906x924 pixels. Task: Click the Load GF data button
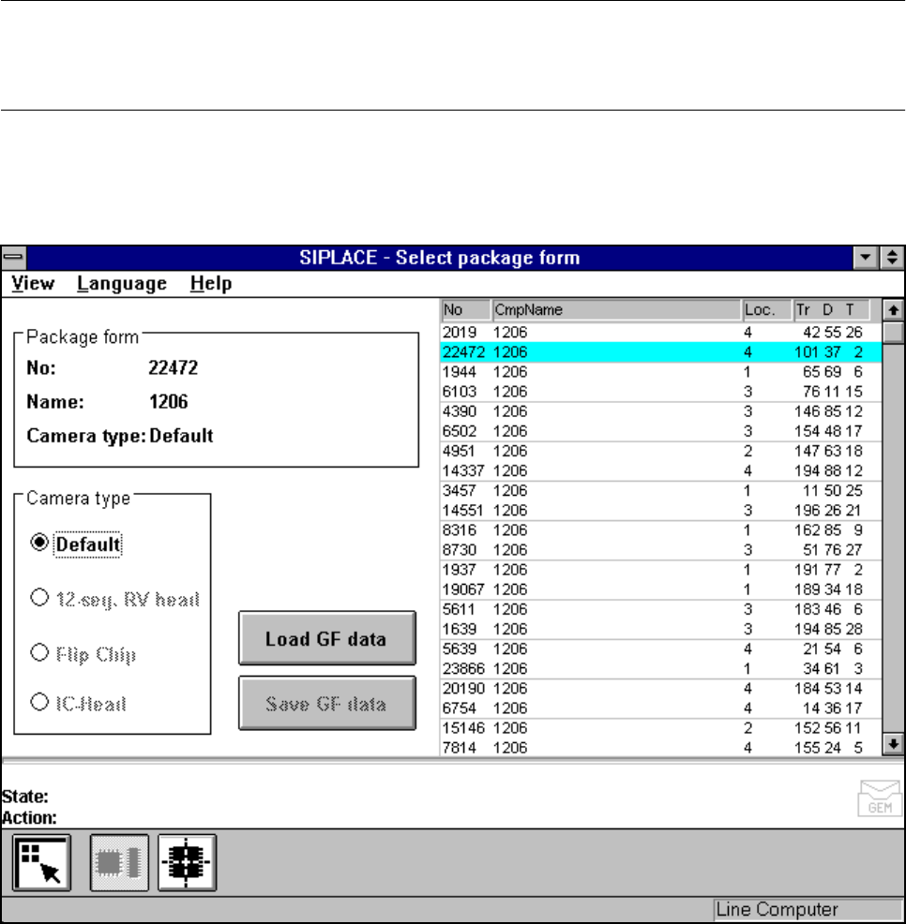326,638
